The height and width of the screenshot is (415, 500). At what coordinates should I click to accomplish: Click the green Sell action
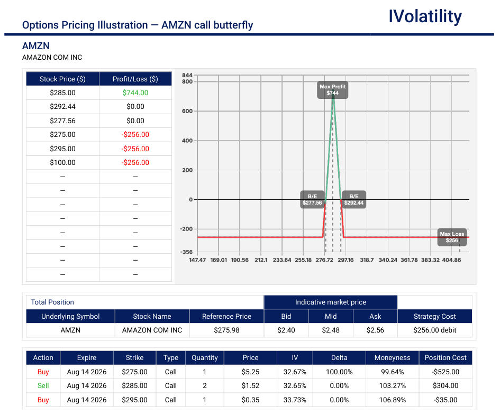[x=43, y=386]
